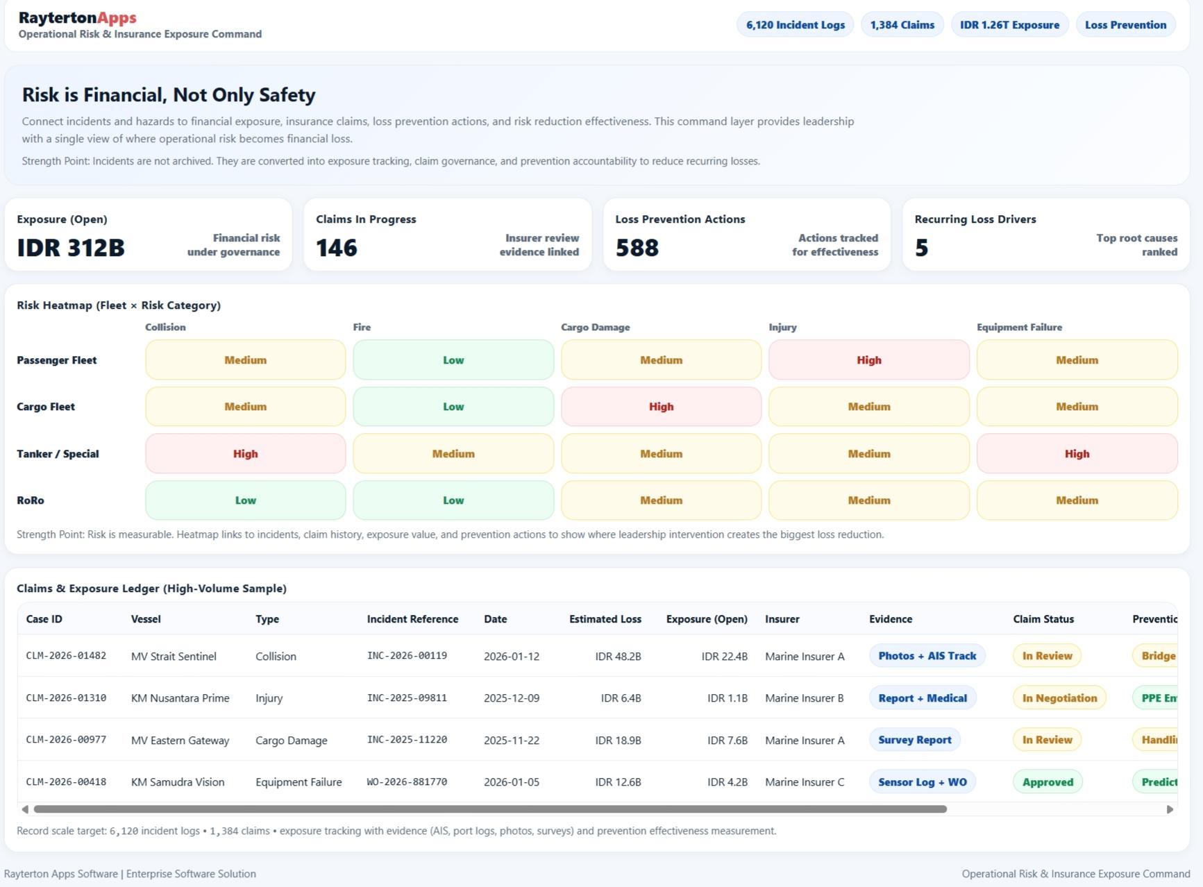This screenshot has width=1203, height=887.
Task: Open the 1,384 Claims pill
Action: coord(902,25)
